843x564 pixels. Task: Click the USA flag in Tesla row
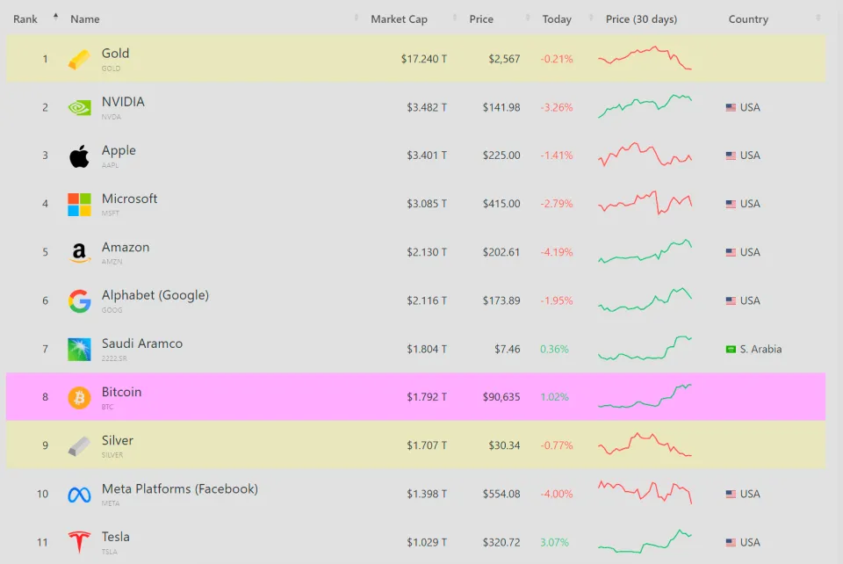(x=731, y=542)
